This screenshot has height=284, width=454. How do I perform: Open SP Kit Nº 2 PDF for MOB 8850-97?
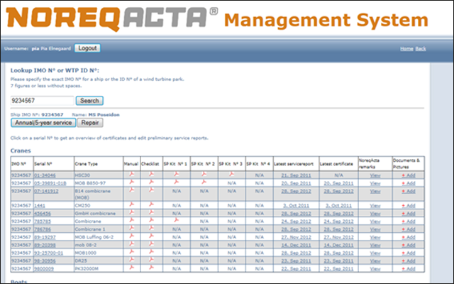point(204,182)
